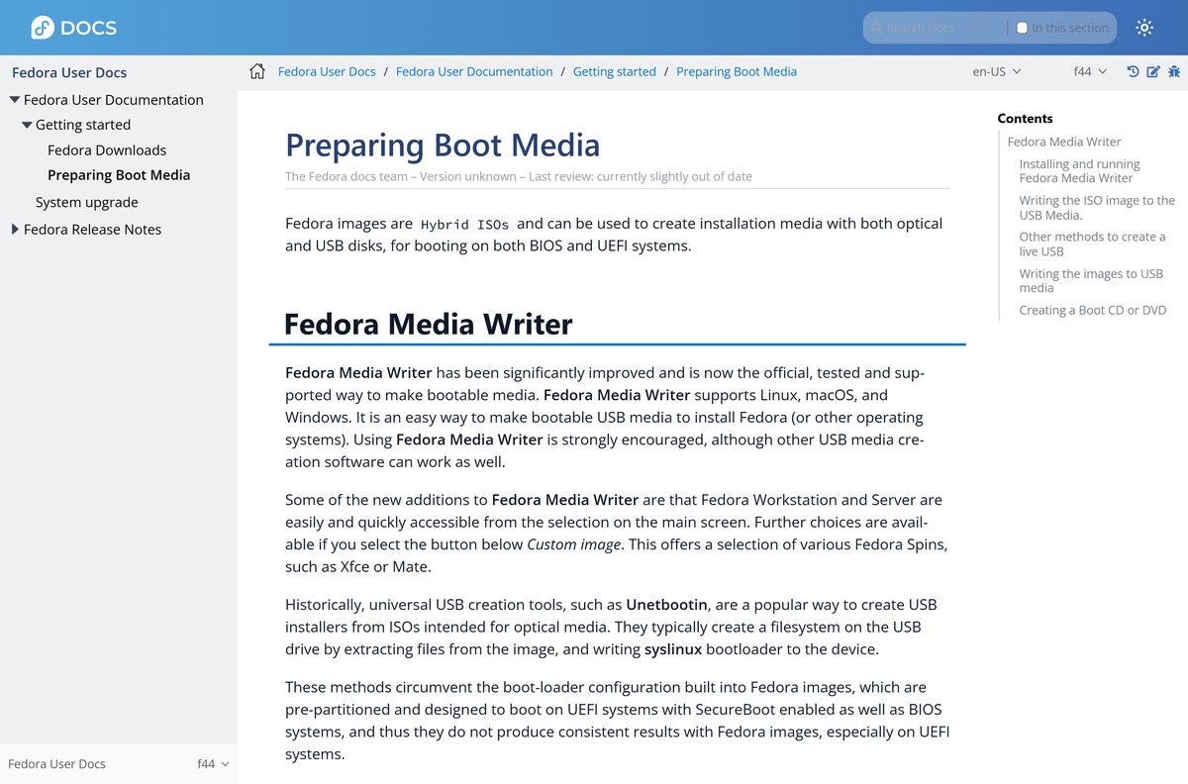Click Fedora User Docs breadcrumb link
Viewport: 1188px width, 784px height.
(x=327, y=71)
